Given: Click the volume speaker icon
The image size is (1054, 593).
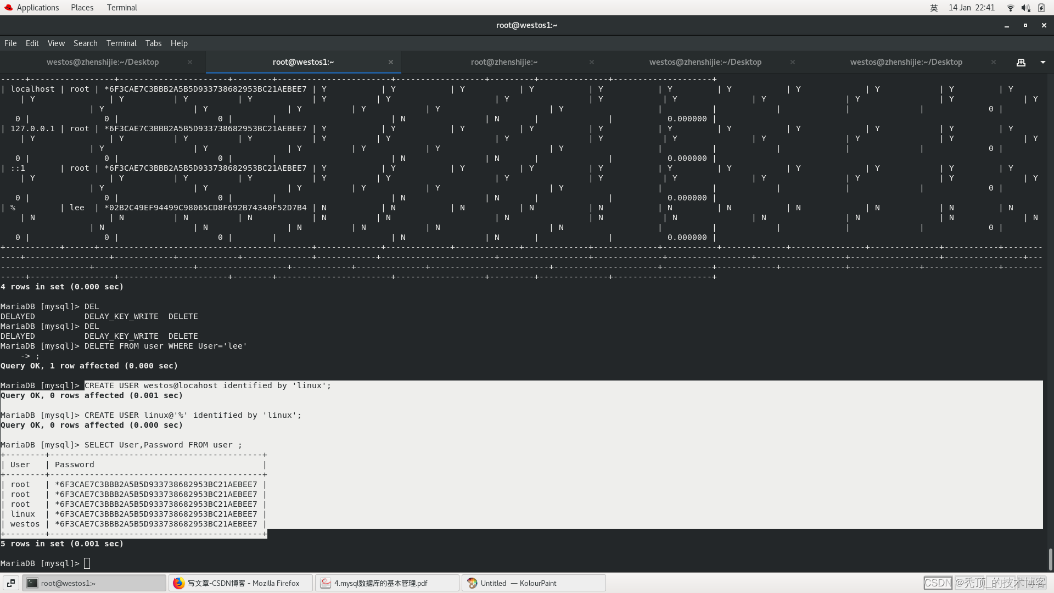Looking at the screenshot, I should (1025, 8).
